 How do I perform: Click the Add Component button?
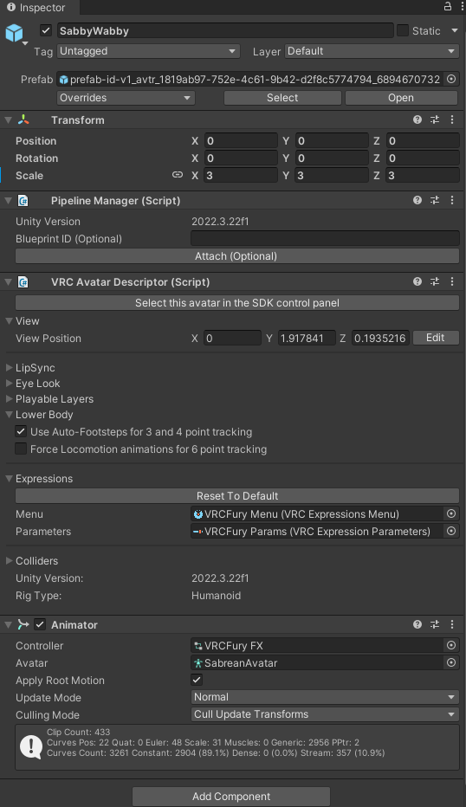pyautogui.click(x=231, y=797)
